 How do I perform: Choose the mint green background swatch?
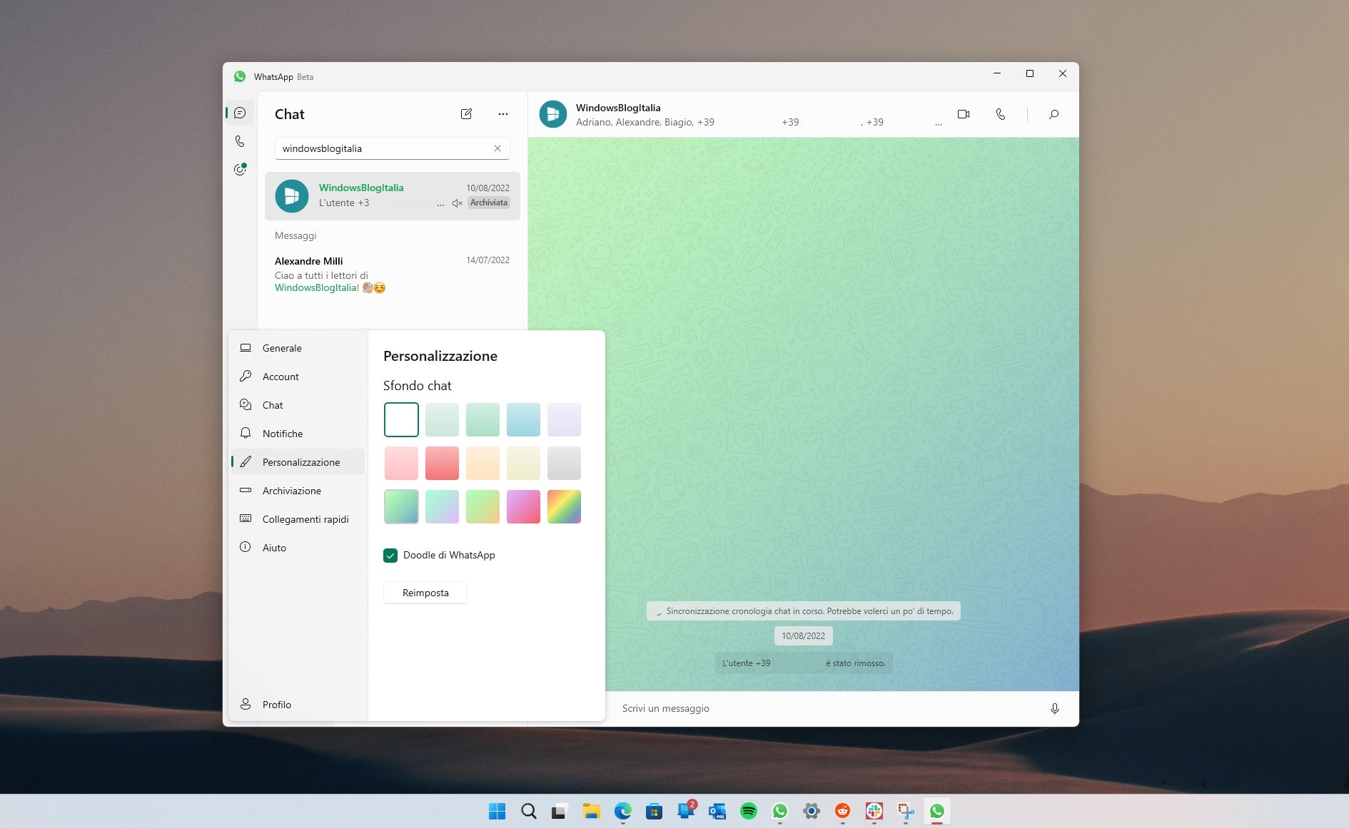482,419
